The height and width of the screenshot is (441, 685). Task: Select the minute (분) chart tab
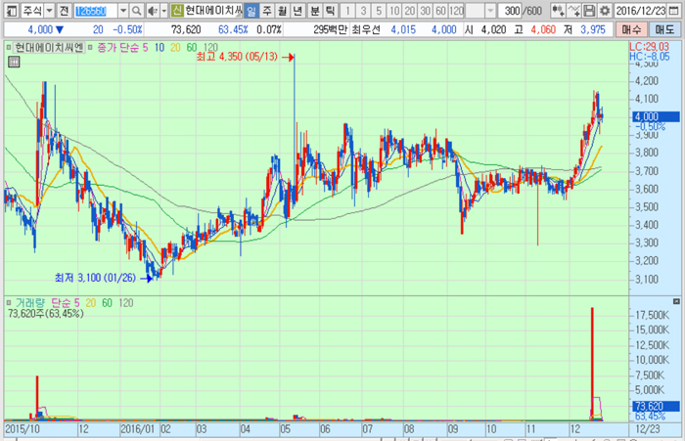click(x=314, y=10)
